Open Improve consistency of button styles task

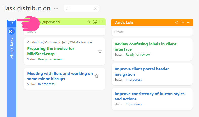150,96
